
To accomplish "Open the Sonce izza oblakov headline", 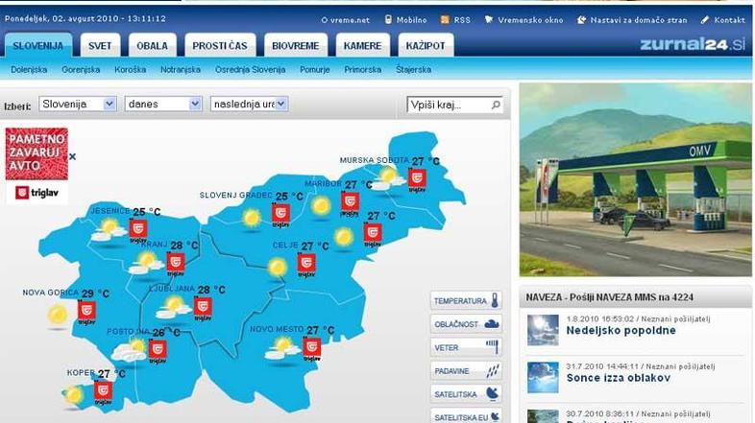I will tap(619, 378).
